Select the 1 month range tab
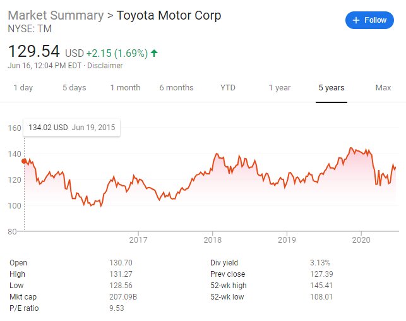 click(x=125, y=88)
